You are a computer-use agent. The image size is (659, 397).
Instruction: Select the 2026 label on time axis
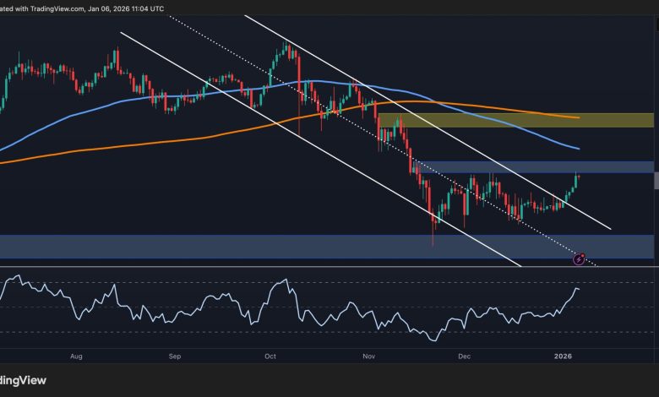(562, 356)
